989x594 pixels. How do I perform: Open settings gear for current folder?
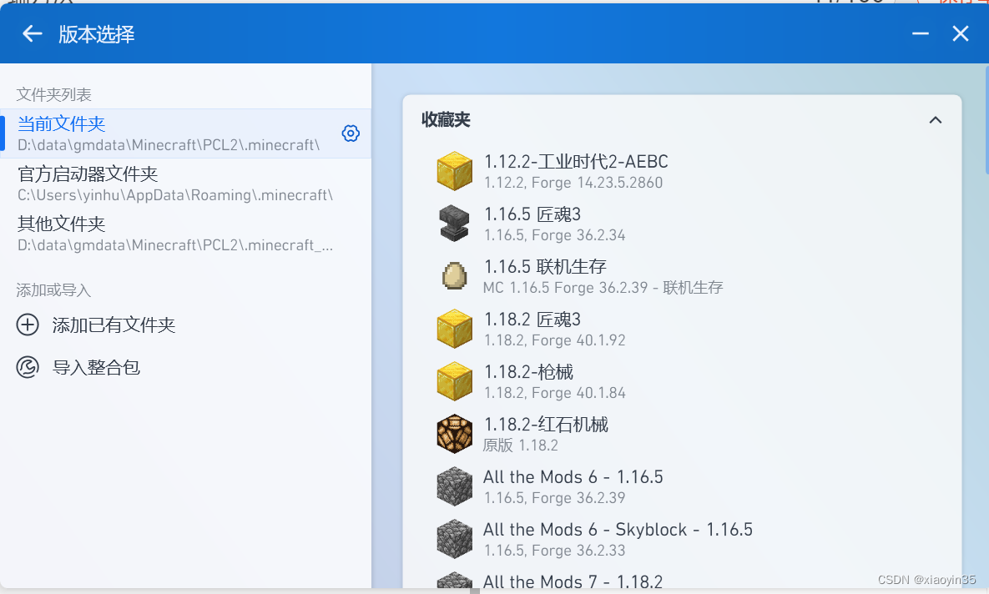click(351, 133)
